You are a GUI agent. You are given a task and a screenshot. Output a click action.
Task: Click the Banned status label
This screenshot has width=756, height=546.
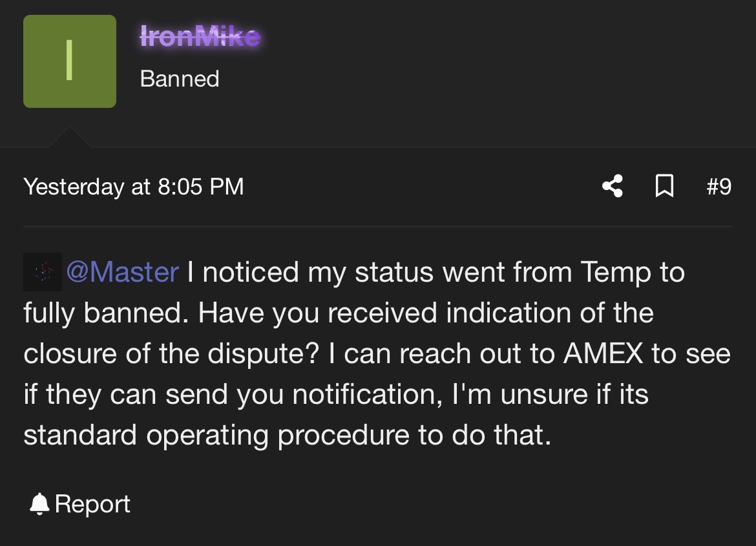[x=180, y=79]
